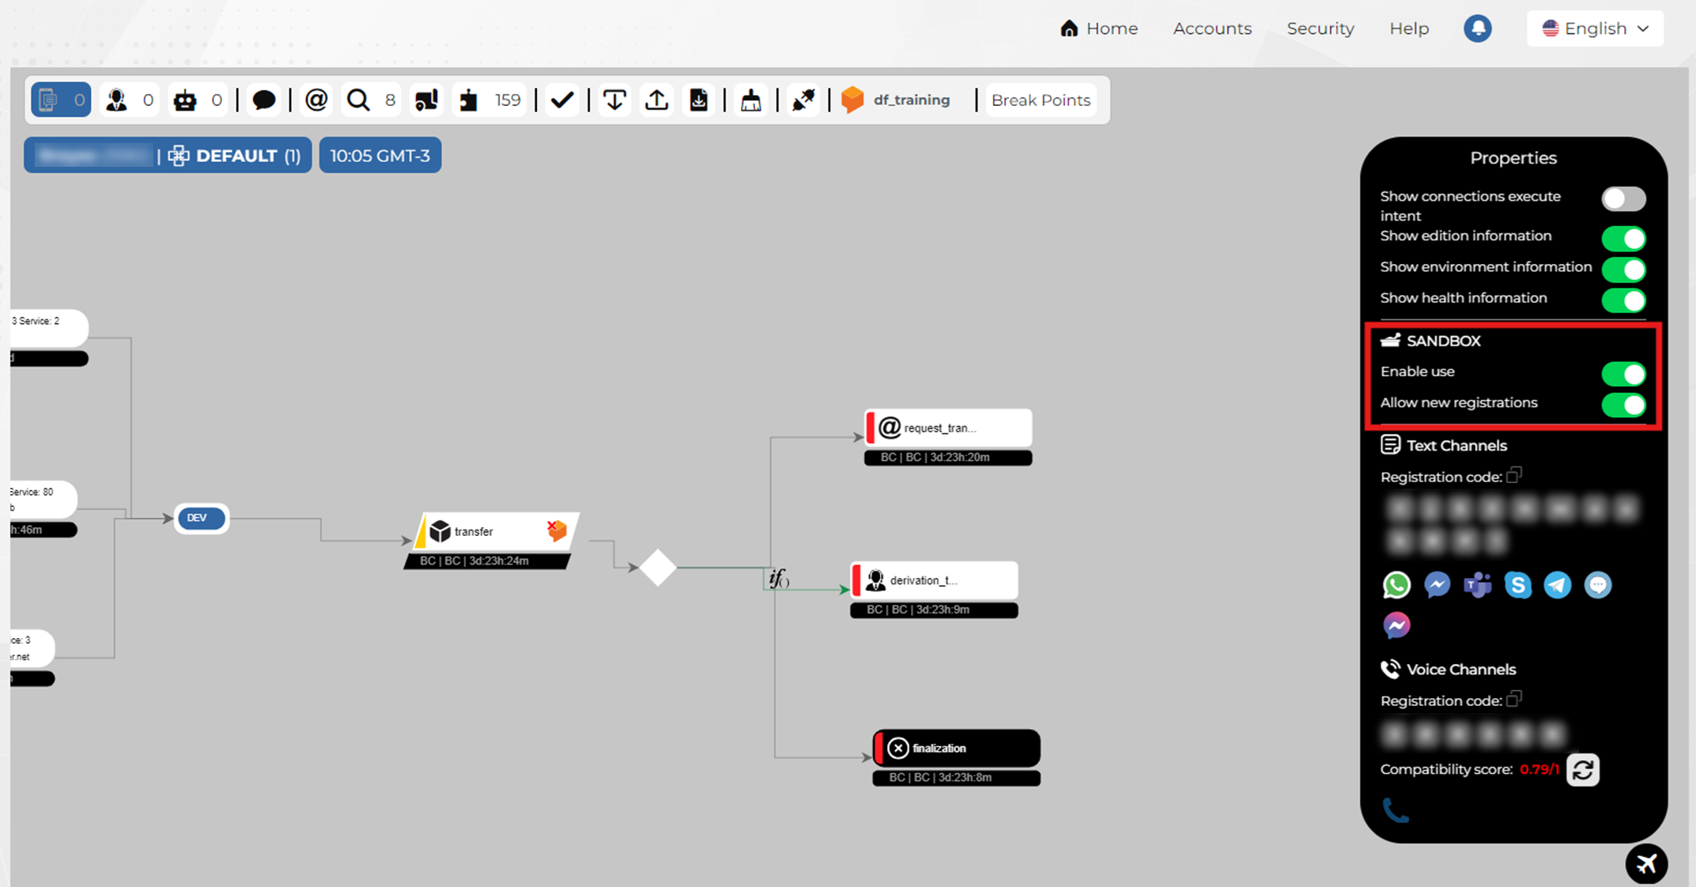This screenshot has width=1696, height=887.
Task: Open the chat speech bubble tool
Action: 263,100
